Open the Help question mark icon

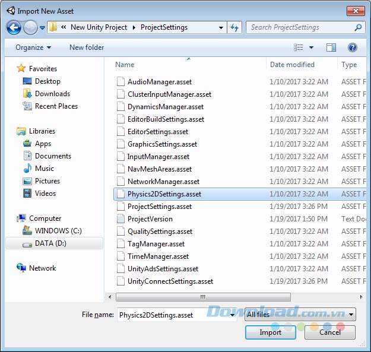pos(352,47)
